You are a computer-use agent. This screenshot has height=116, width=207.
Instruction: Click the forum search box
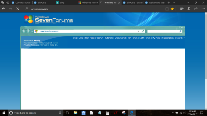click(x=163, y=31)
